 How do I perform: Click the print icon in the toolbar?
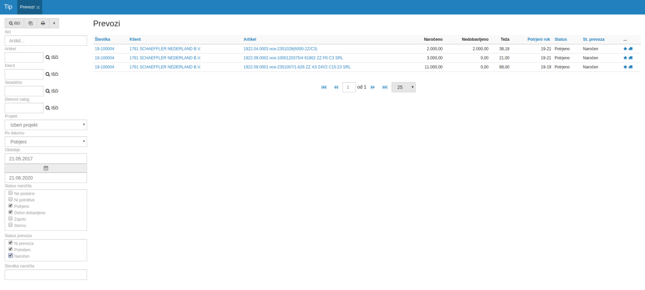pyautogui.click(x=43, y=23)
